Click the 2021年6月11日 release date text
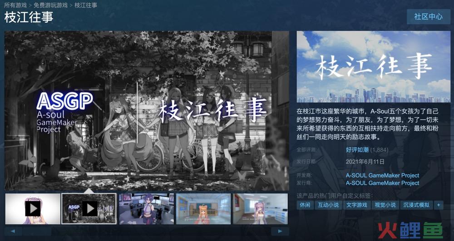Viewport: 454px width, 241px height. [x=365, y=162]
